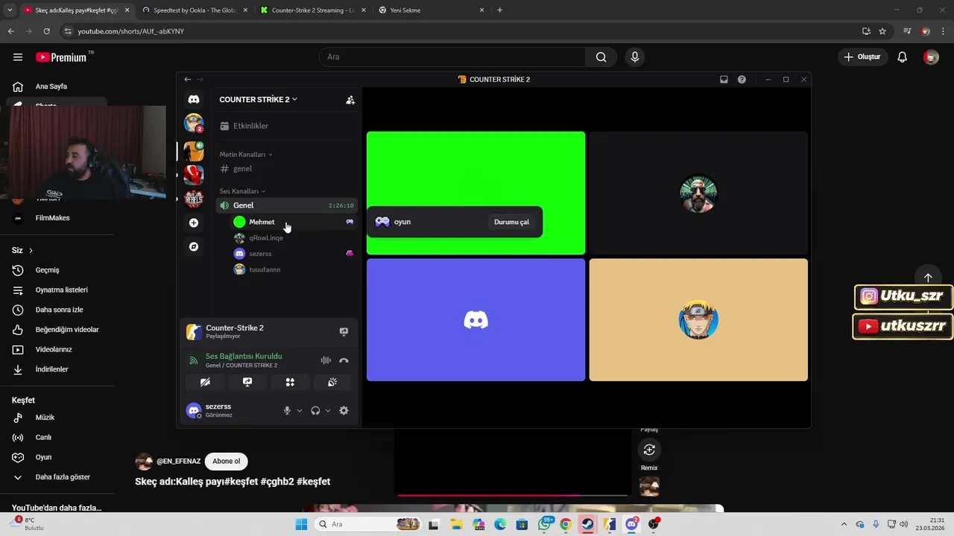
Task: Reload the page in Chrome
Action: pos(46,31)
